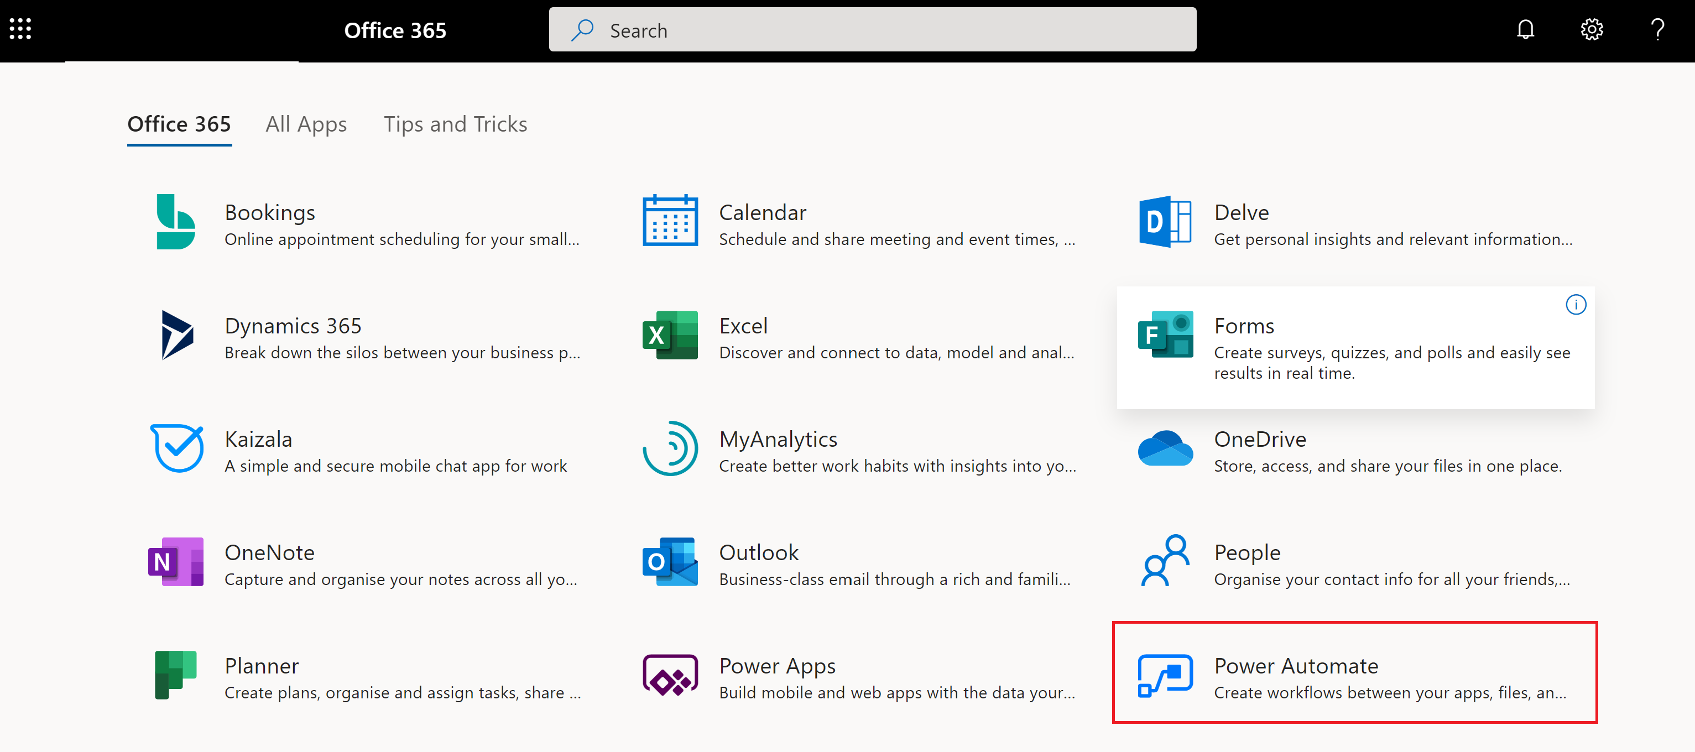Open MyAnalytics via its title
The image size is (1695, 752).
(x=779, y=439)
